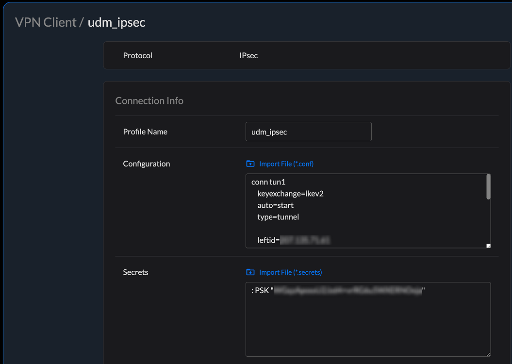Click the Configuration text area resize handle

tap(488, 246)
